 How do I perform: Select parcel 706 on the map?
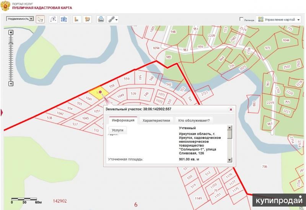(265, 166)
